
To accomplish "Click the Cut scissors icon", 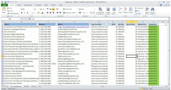I will click(8, 8).
